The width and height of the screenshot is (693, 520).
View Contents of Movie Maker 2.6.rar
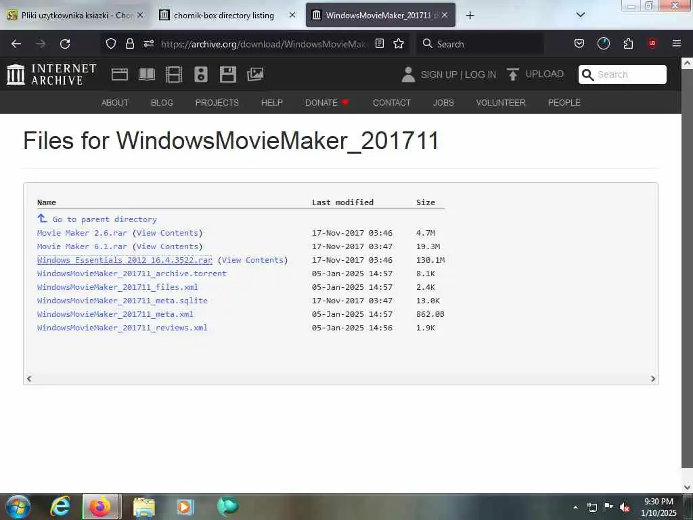[168, 233]
